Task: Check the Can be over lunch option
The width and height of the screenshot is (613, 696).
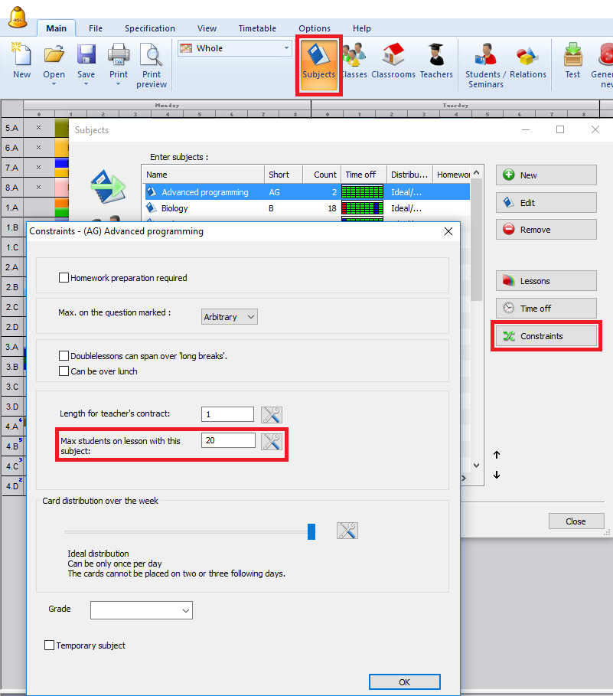Action: [64, 371]
